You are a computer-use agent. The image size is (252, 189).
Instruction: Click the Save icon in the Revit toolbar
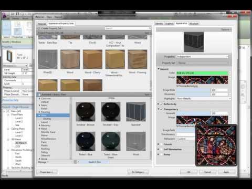pos(17,14)
